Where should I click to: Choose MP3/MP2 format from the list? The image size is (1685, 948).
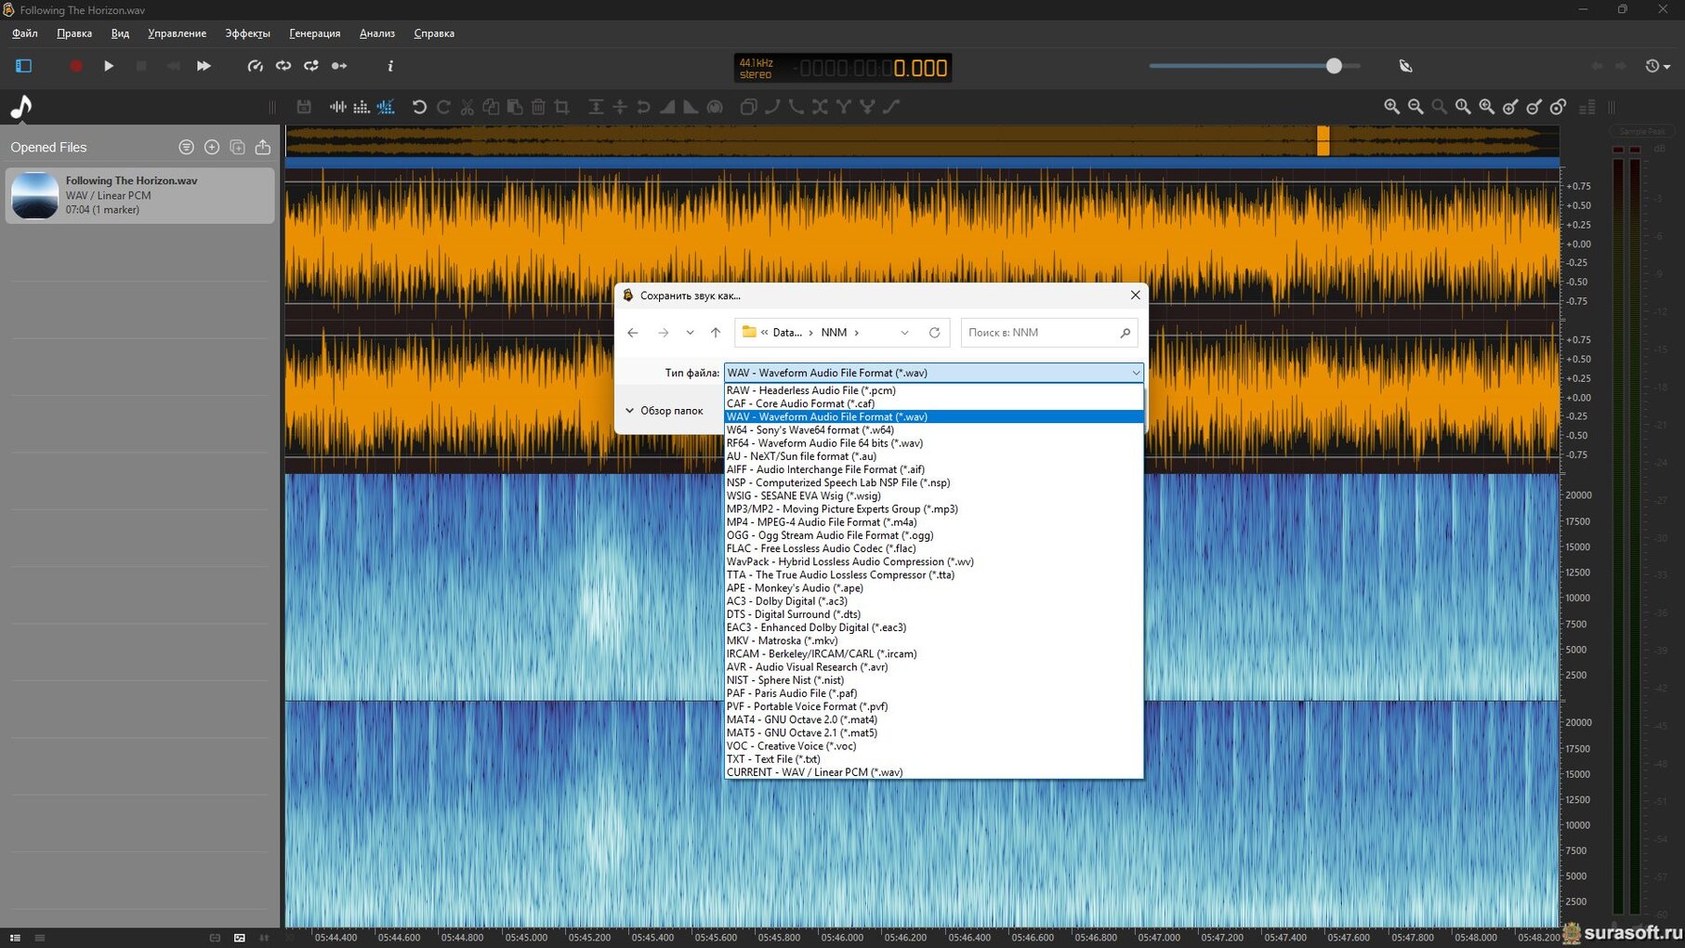click(x=841, y=509)
